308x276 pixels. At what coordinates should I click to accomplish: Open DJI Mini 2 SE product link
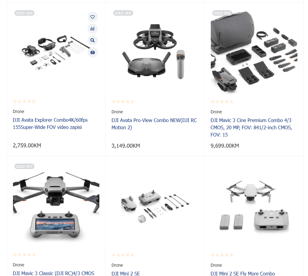click(126, 274)
